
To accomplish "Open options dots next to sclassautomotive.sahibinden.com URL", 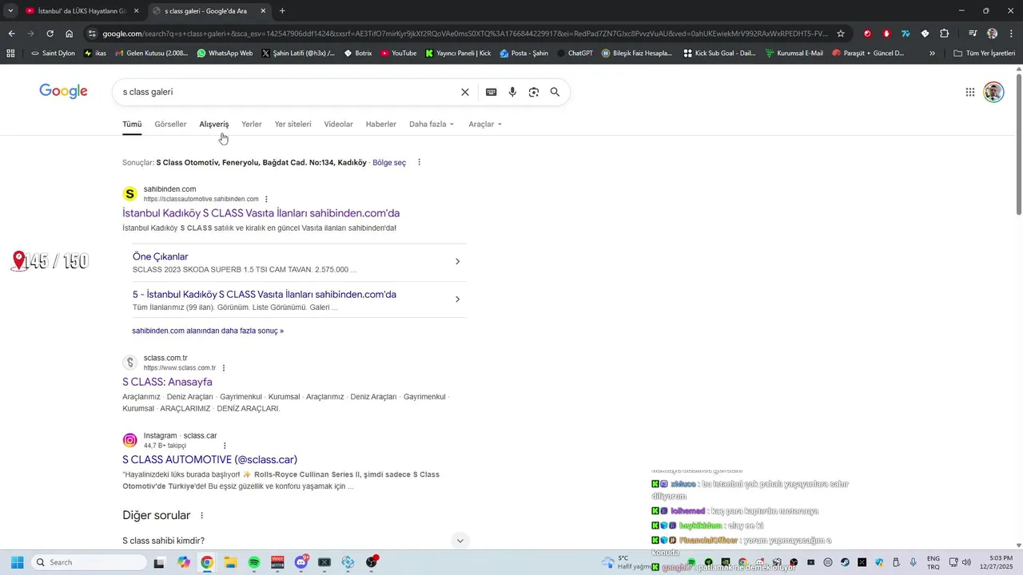I will (266, 199).
